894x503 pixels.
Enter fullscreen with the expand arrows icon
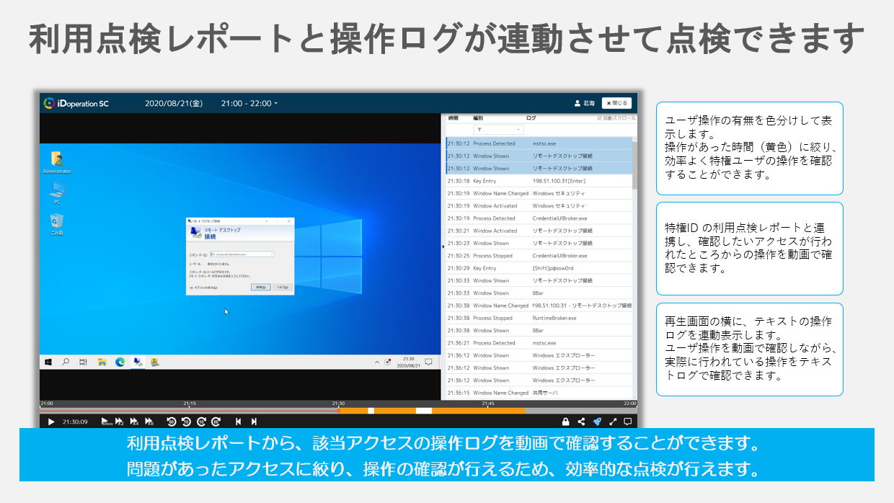click(613, 422)
